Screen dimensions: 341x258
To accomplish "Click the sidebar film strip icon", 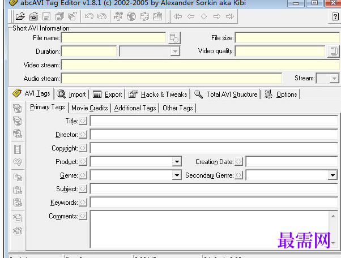I will click(x=18, y=149).
